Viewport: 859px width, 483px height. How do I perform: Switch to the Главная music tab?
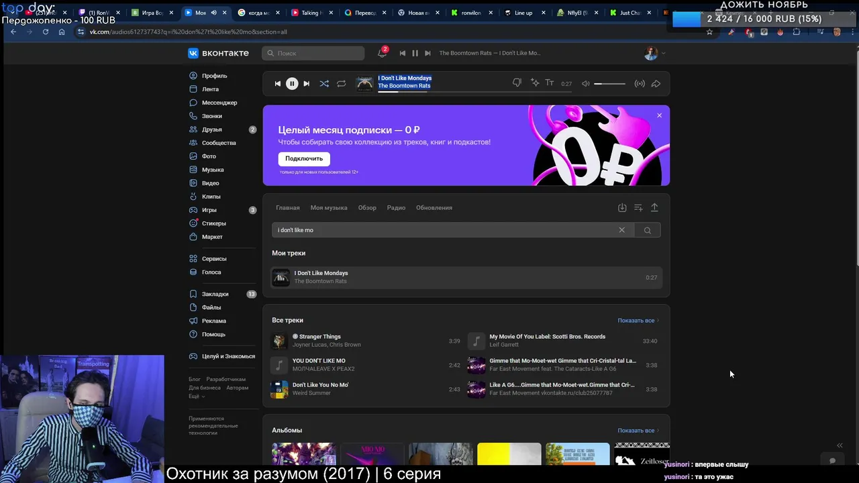[x=288, y=208]
